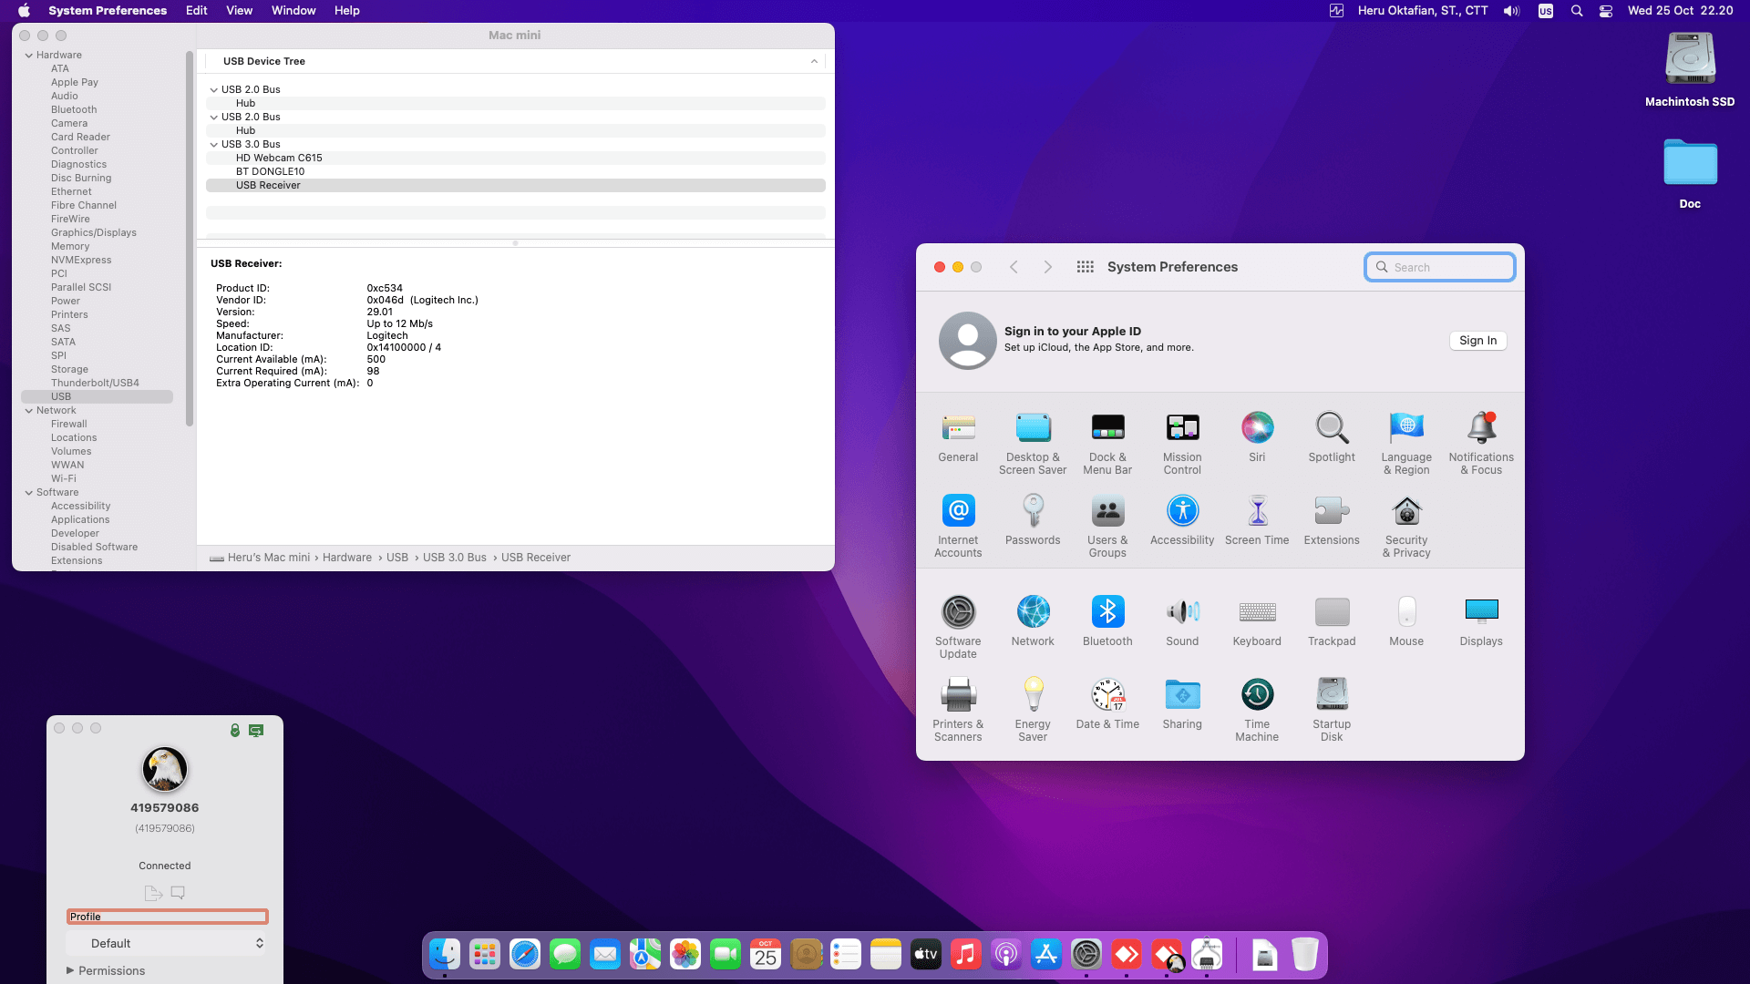
Task: Open the Default profile dropdown
Action: point(168,943)
